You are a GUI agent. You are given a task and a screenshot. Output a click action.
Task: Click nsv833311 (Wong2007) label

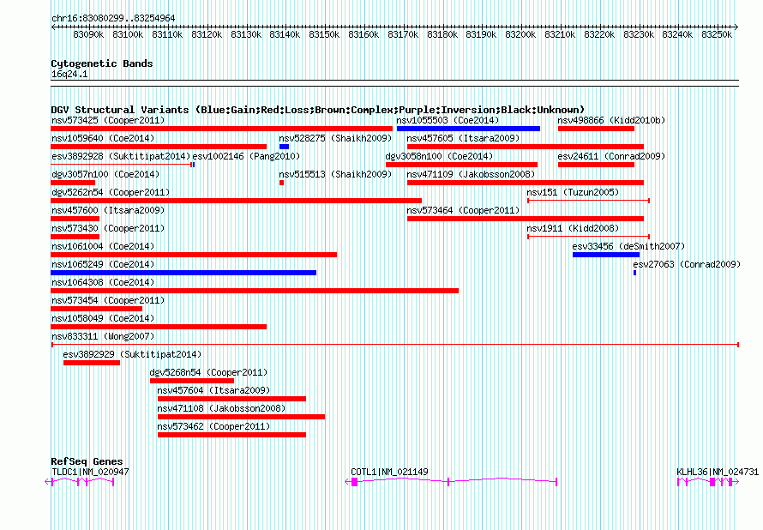point(103,336)
